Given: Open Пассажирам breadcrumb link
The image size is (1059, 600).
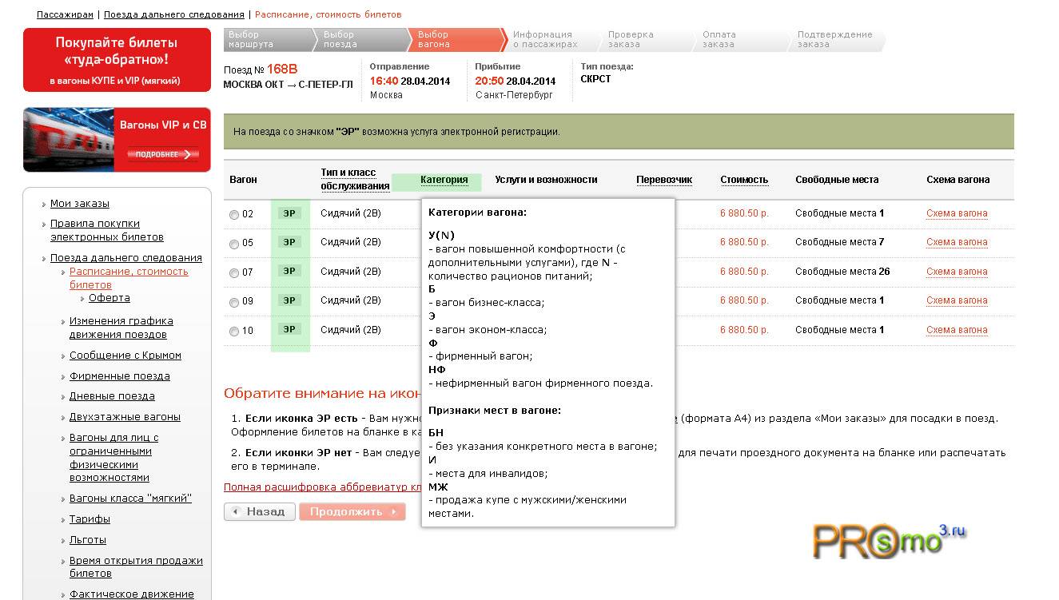Looking at the screenshot, I should pos(65,14).
